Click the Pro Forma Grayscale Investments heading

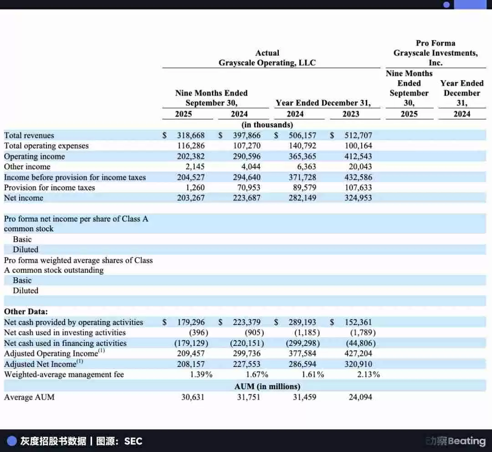[436, 53]
